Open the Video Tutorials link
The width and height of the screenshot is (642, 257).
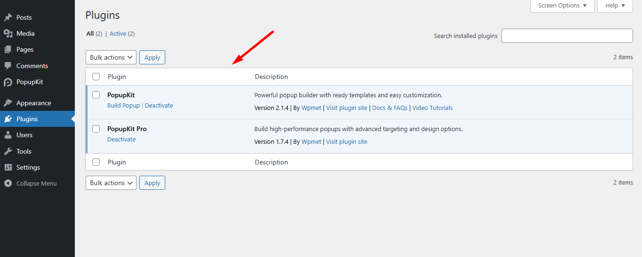pyautogui.click(x=433, y=108)
